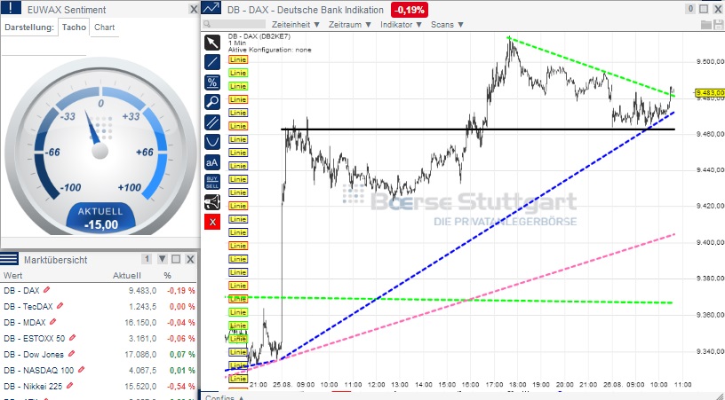Click the 0,07 % change for Dow Jones
This screenshot has height=400, width=725.
182,355
